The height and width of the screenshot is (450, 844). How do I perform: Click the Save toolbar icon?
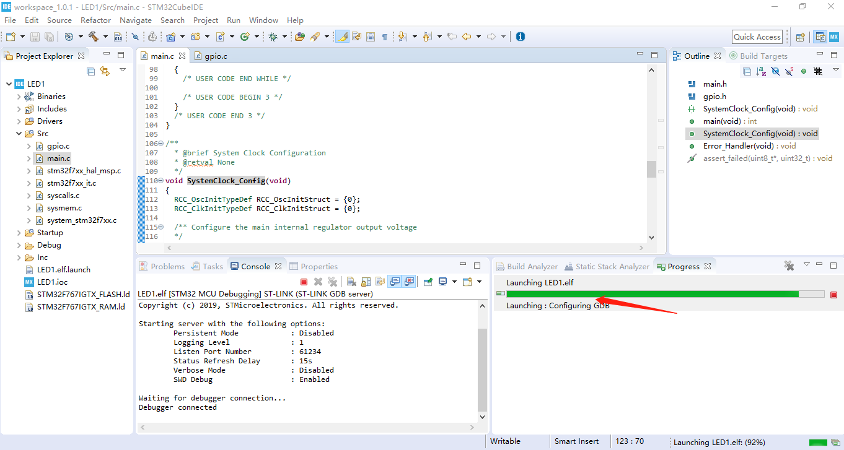click(x=35, y=37)
